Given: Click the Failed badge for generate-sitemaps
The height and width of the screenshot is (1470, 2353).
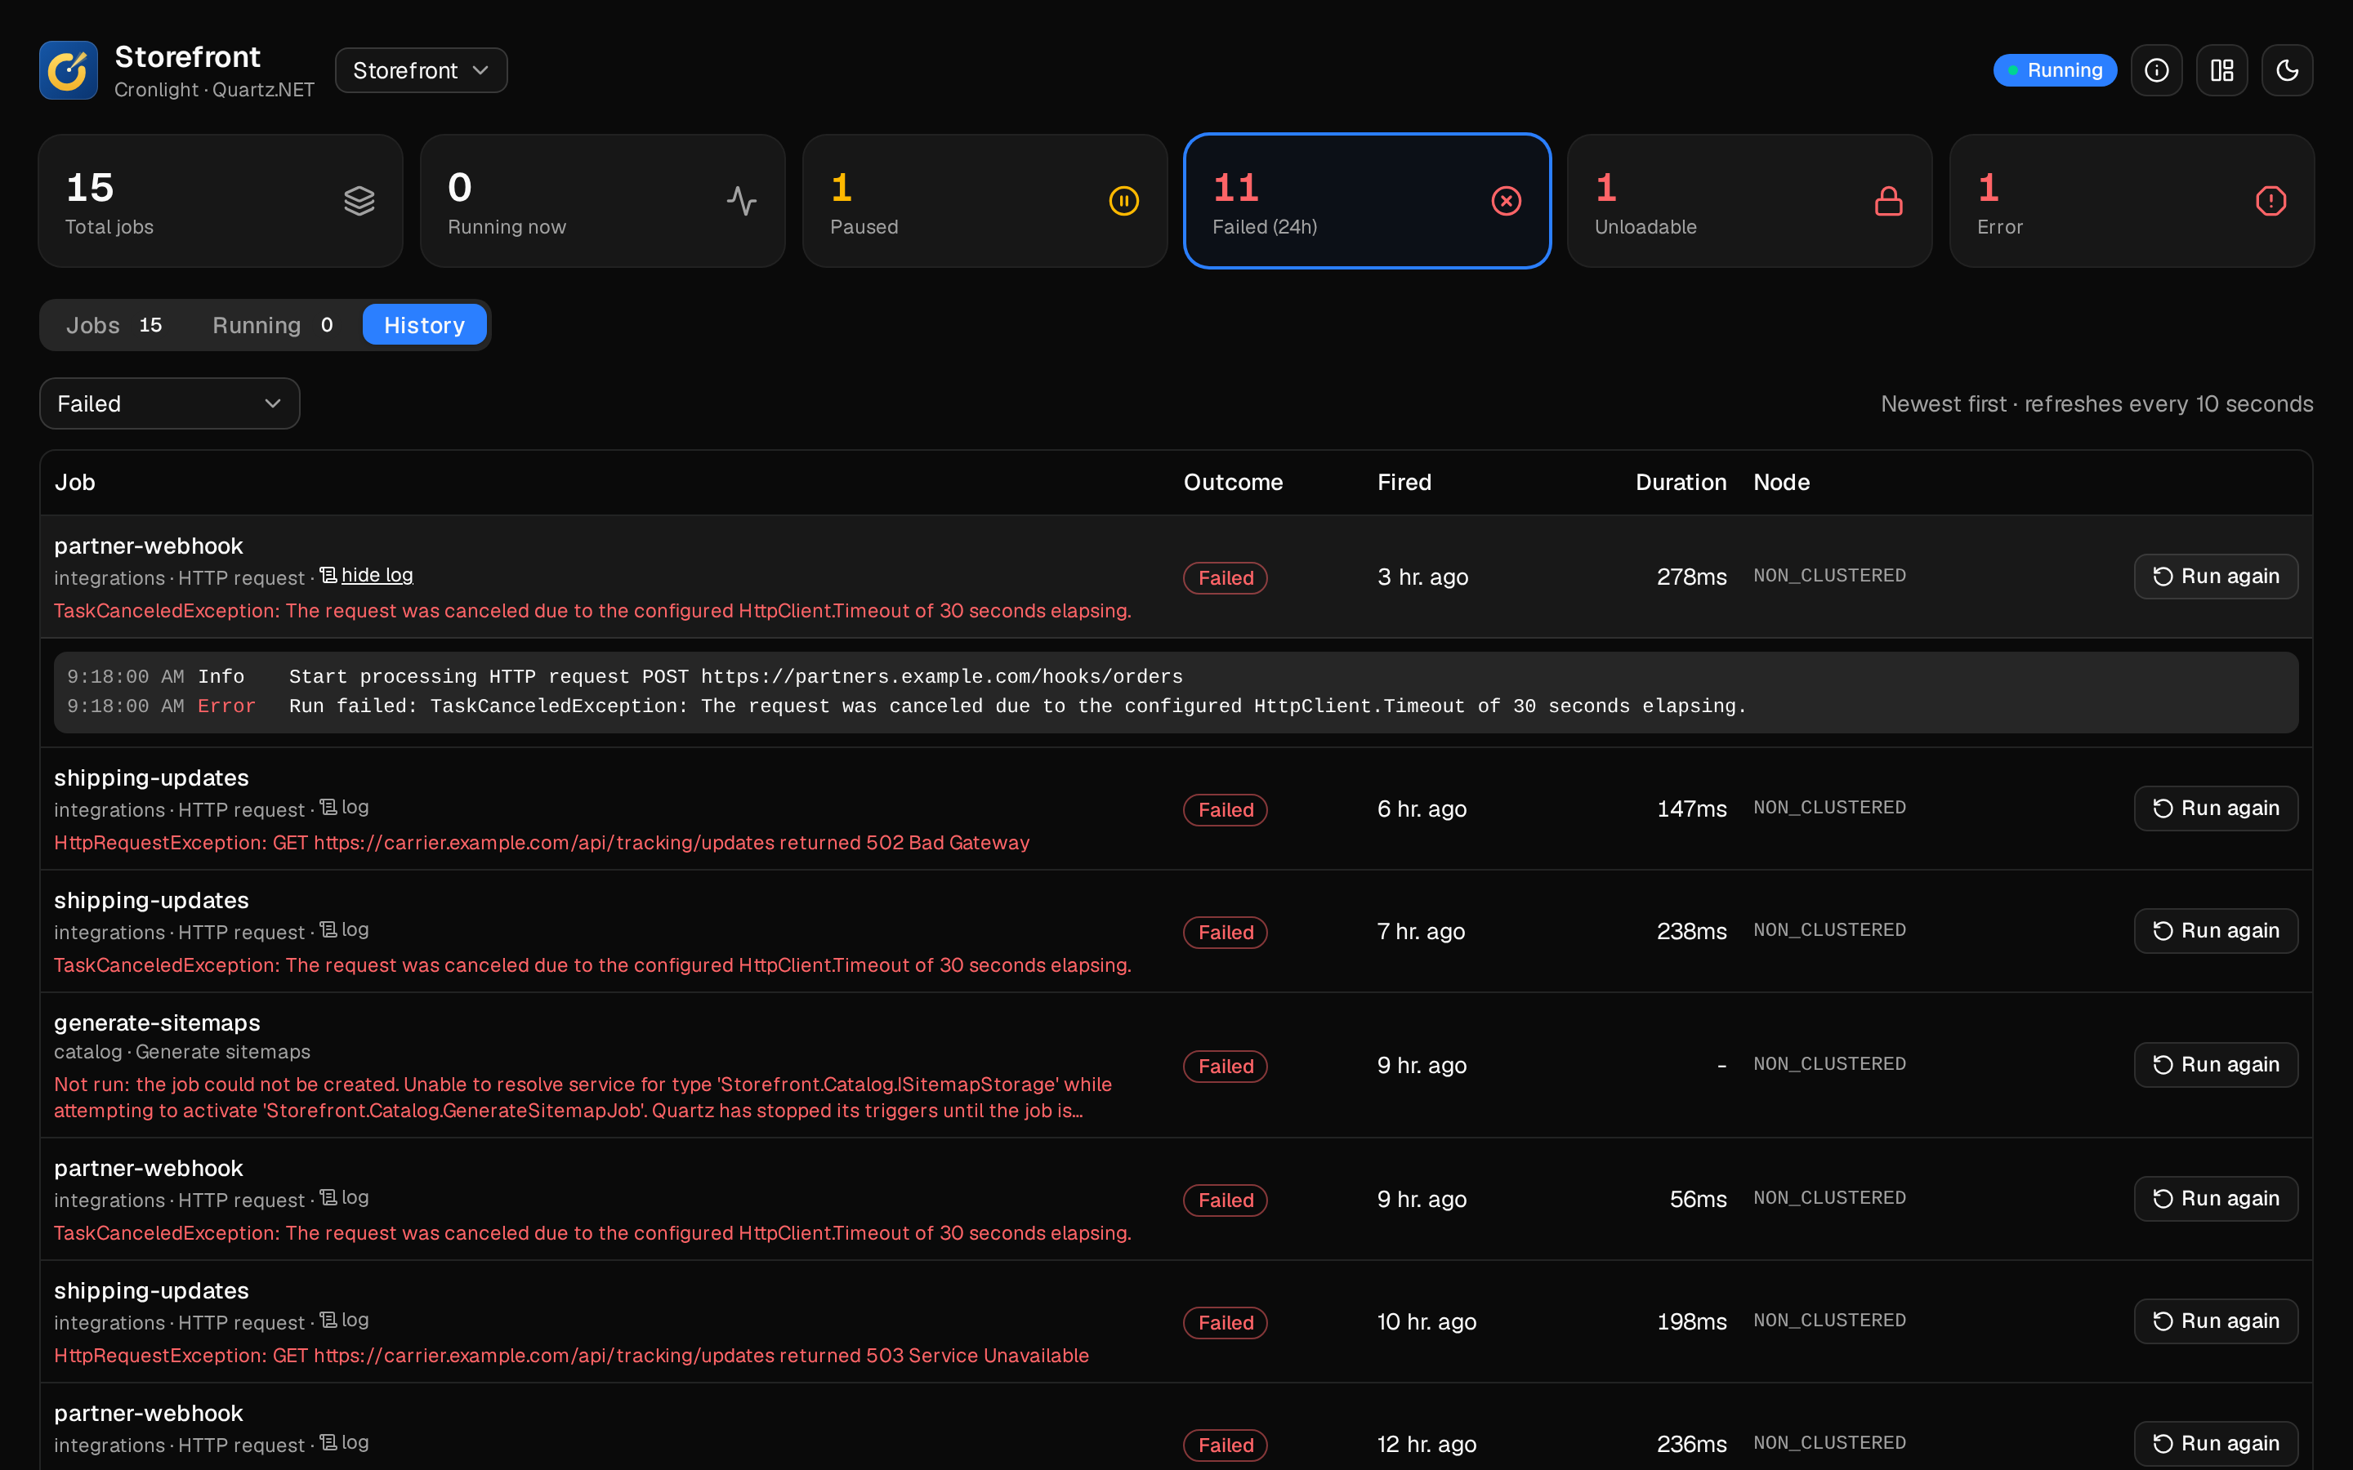Looking at the screenshot, I should coord(1226,1067).
